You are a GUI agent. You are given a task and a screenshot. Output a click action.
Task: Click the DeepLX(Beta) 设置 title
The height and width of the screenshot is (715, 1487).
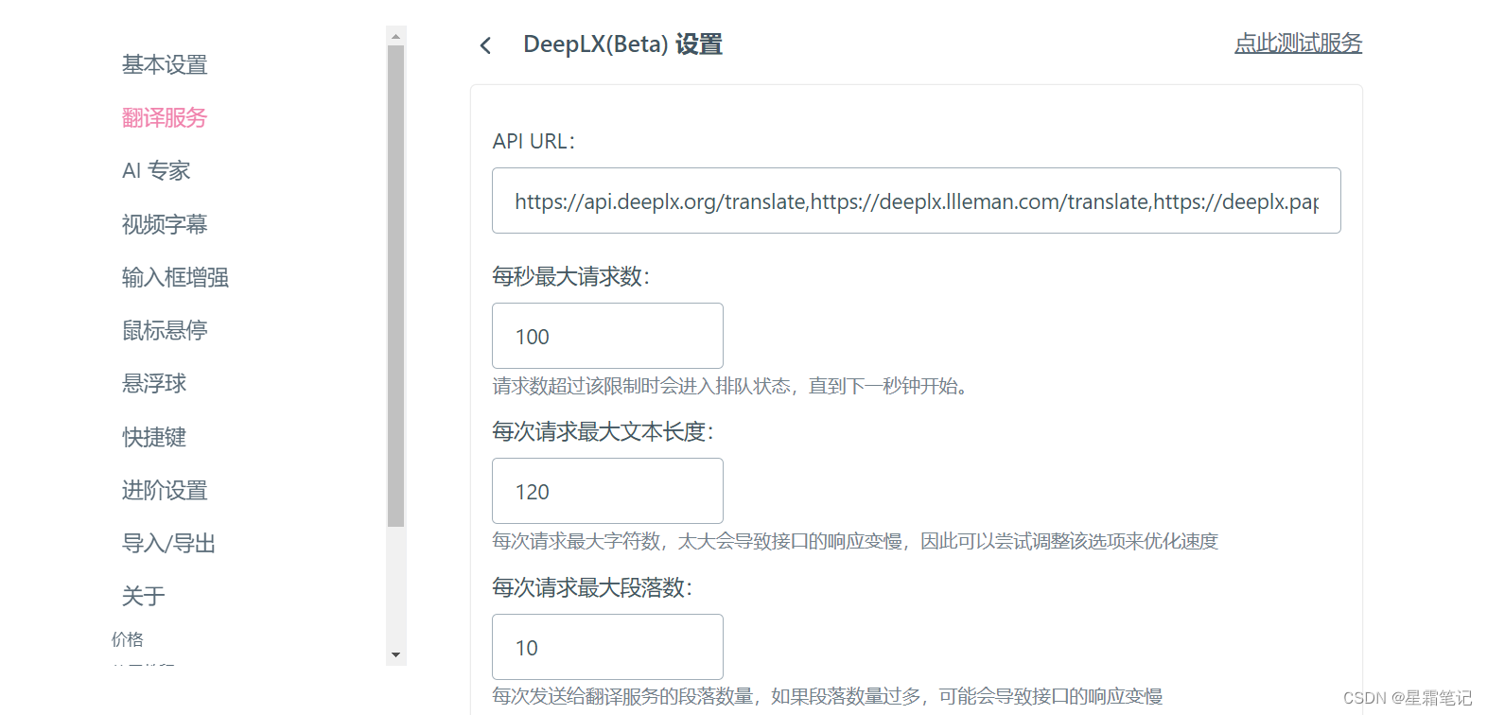click(x=622, y=44)
